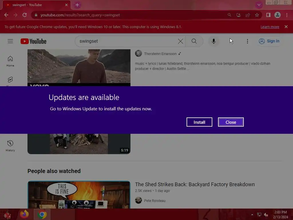This screenshot has height=220, width=293.
Task: Open YouTube settings three-dot menu
Action: pos(248,41)
